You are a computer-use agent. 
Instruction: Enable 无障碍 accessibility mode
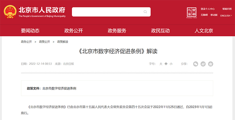click(204, 15)
